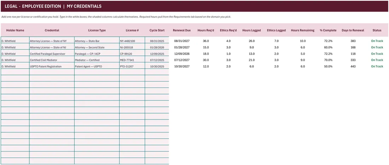This screenshot has height=165, width=389.
Task: Select the License # column header
Action: [132, 30]
